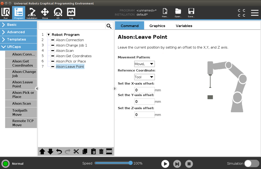The height and width of the screenshot is (169, 261).
Task: Insert Alson:Change Job URCap node
Action: (21, 74)
